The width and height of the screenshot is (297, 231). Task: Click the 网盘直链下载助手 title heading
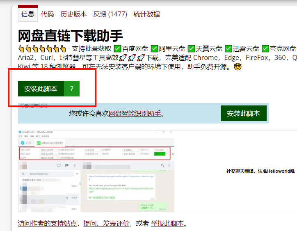click(70, 36)
